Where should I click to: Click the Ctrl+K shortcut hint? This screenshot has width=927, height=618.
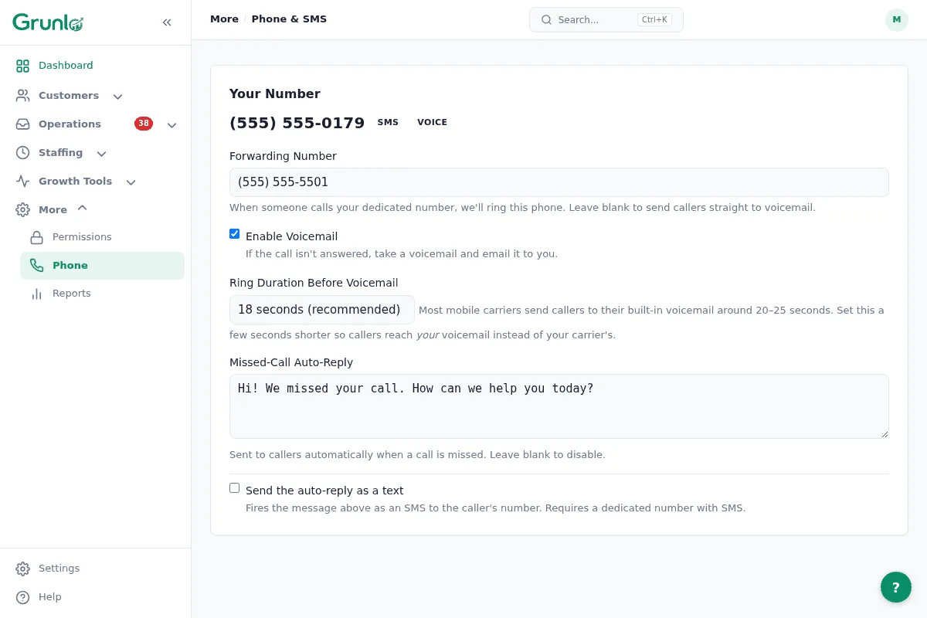click(654, 20)
